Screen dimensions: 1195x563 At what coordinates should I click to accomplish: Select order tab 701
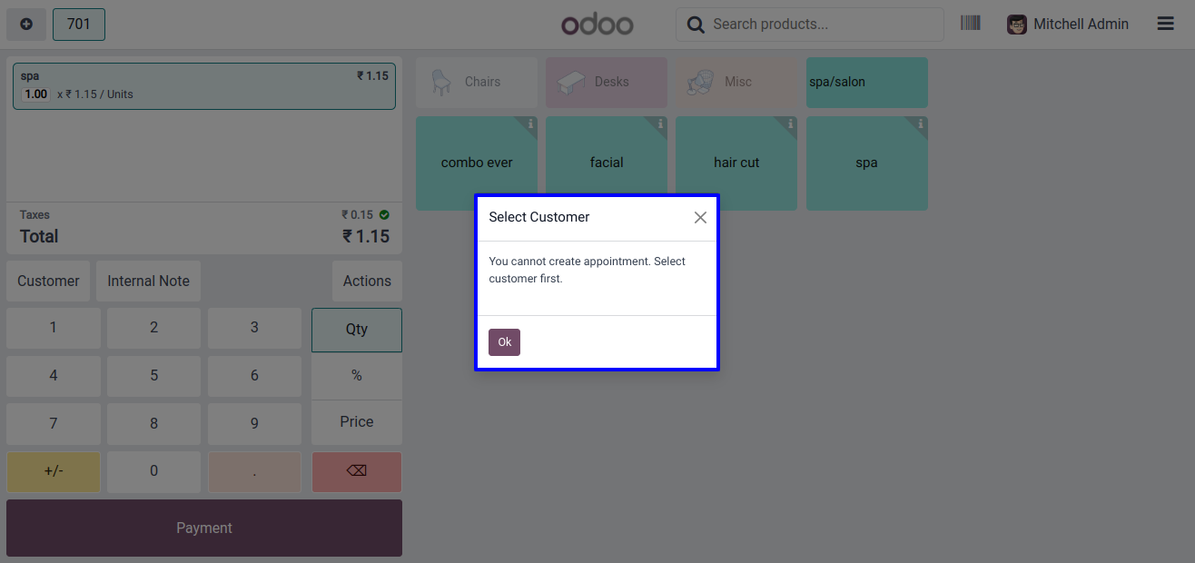click(x=79, y=25)
